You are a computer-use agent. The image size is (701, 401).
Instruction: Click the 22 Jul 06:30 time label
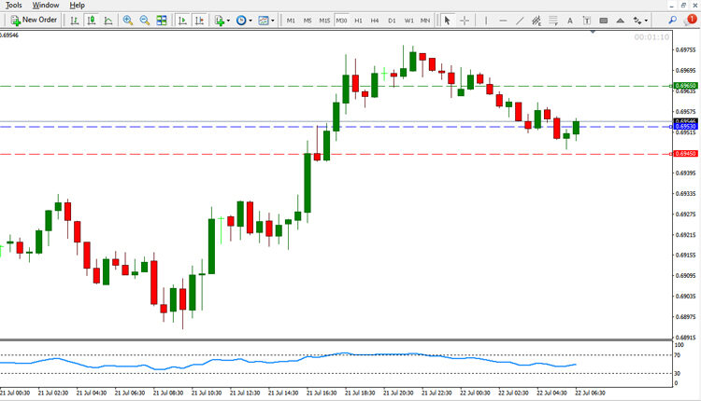(x=590, y=393)
